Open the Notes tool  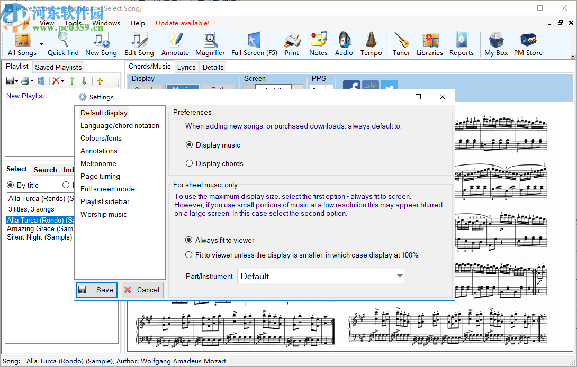pyautogui.click(x=318, y=44)
